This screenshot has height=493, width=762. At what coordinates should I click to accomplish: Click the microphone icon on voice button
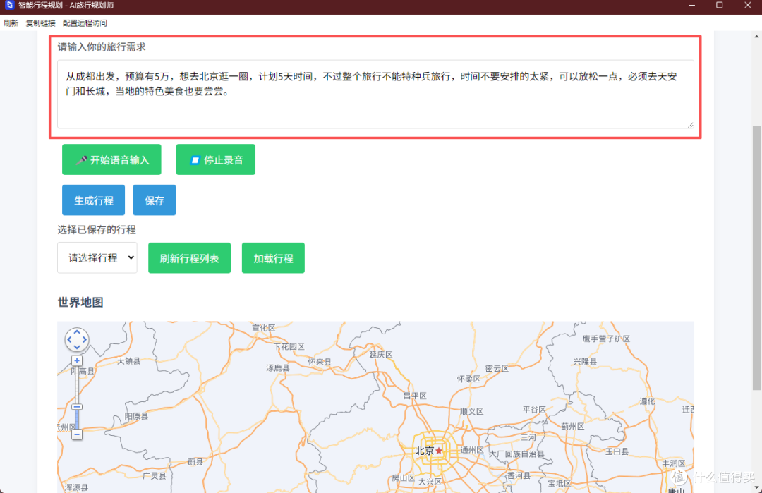81,160
